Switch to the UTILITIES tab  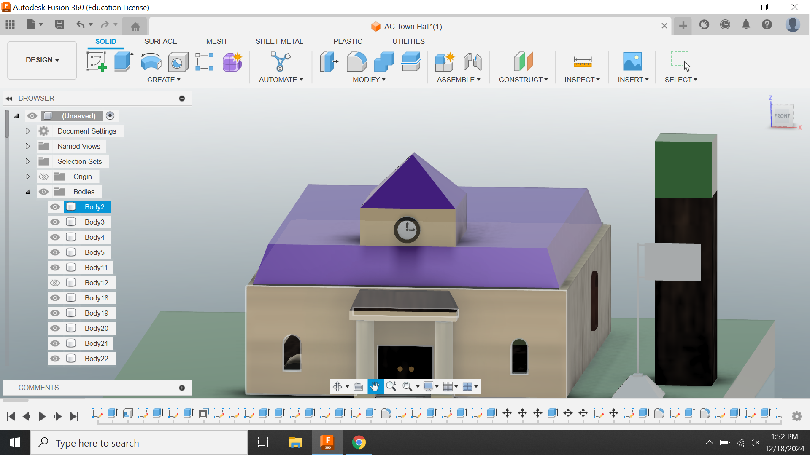coord(408,41)
